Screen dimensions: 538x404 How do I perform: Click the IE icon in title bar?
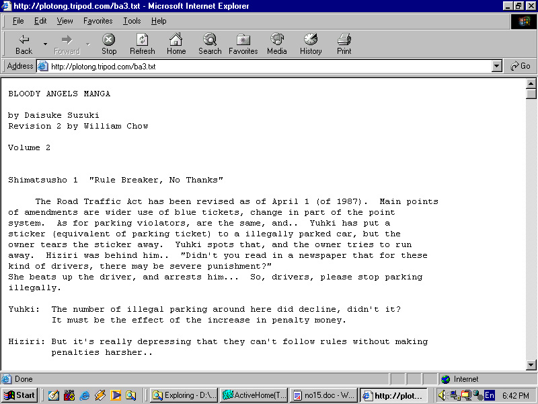(7, 6)
